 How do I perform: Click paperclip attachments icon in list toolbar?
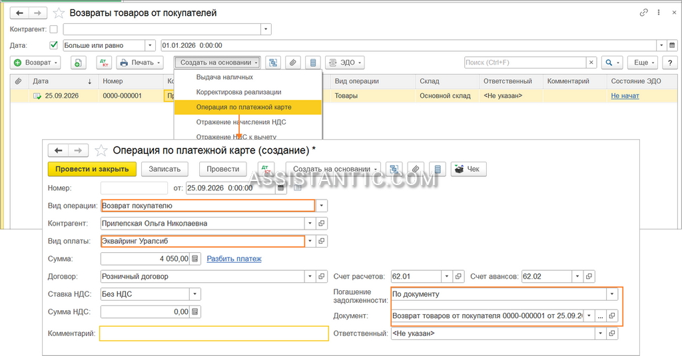point(293,63)
